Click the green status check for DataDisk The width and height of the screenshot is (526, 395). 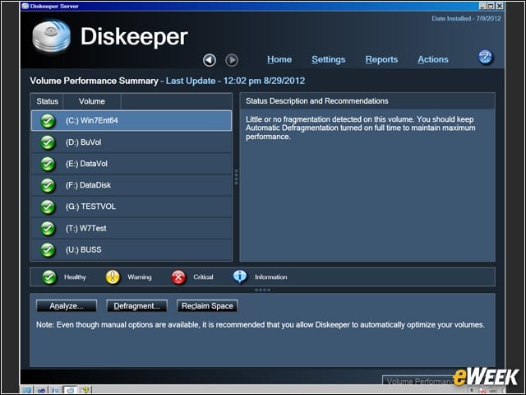pyautogui.click(x=48, y=185)
